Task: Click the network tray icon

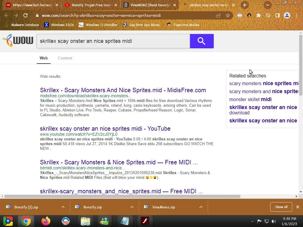Action: (267, 221)
